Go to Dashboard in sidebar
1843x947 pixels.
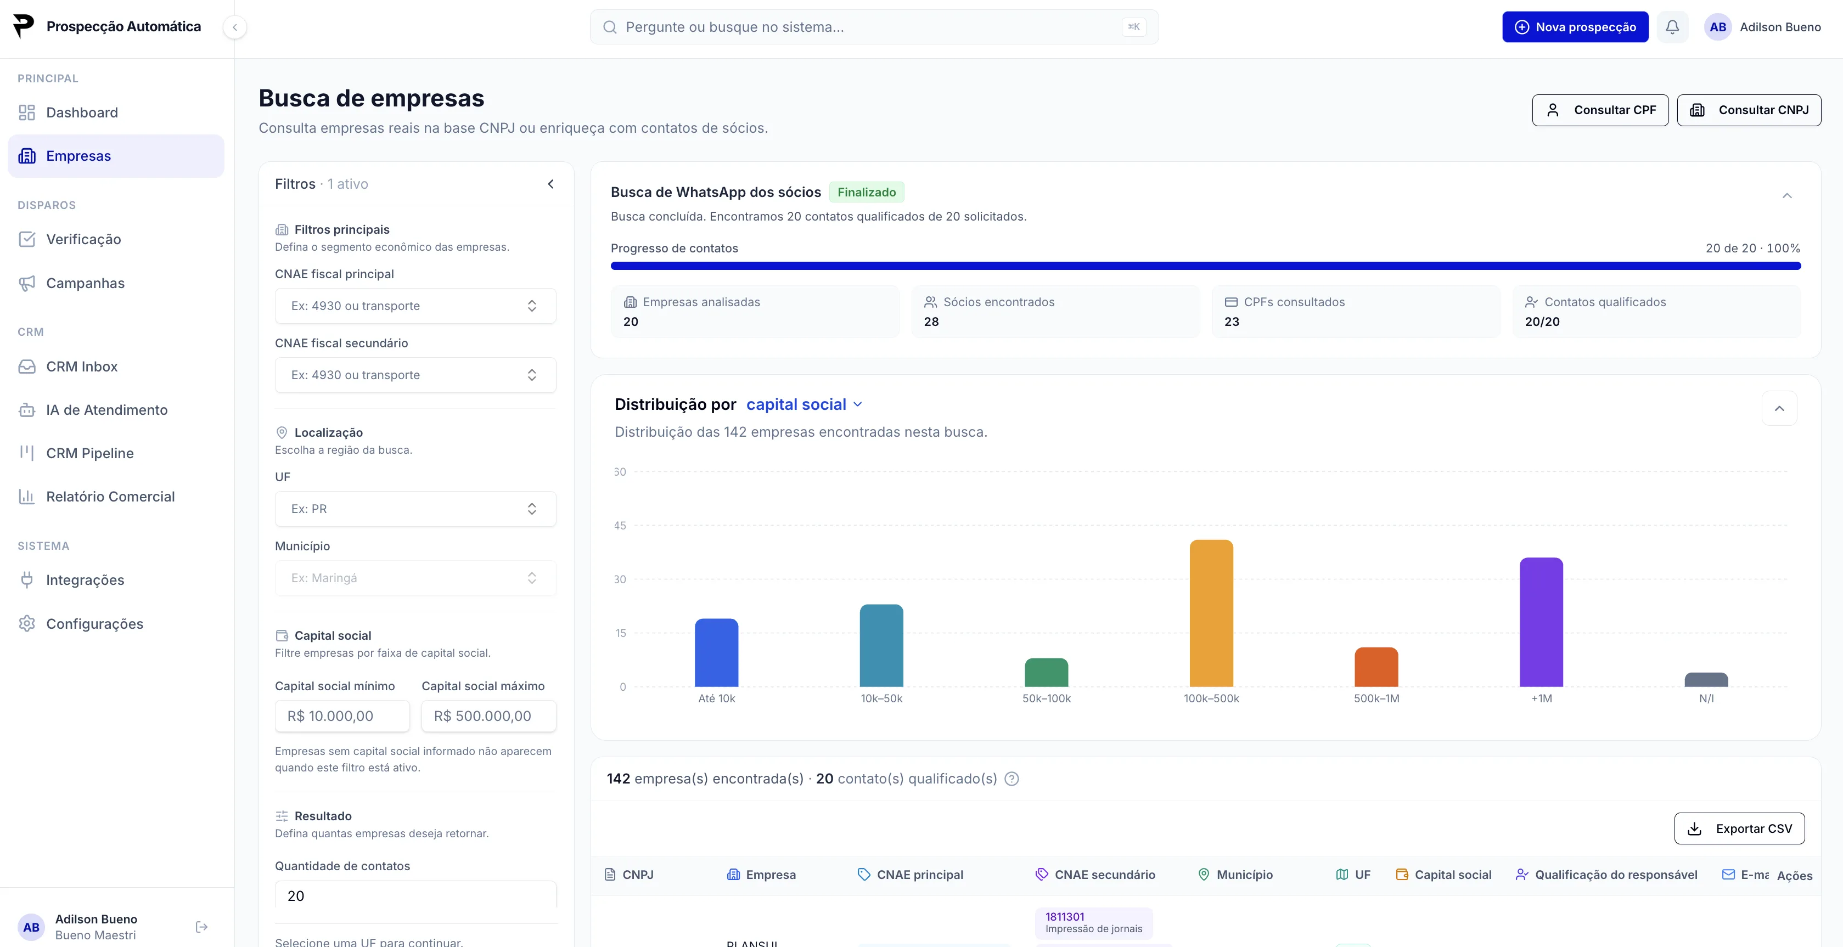point(116,112)
